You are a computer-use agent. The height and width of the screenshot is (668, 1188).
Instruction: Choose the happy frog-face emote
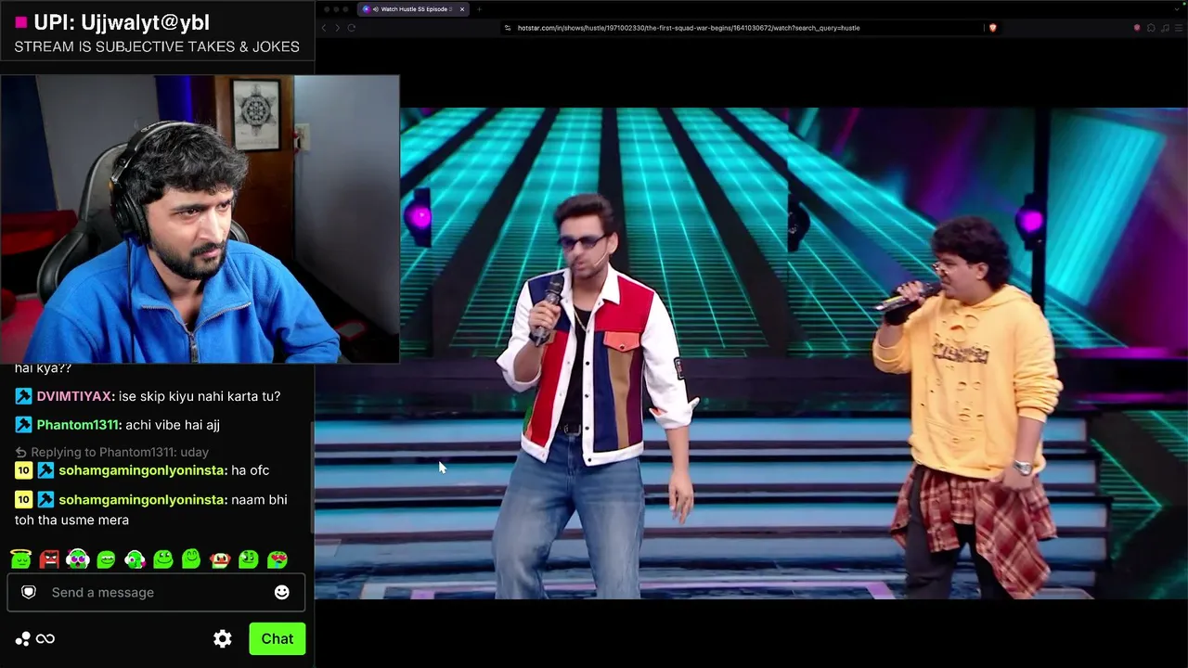163,559
